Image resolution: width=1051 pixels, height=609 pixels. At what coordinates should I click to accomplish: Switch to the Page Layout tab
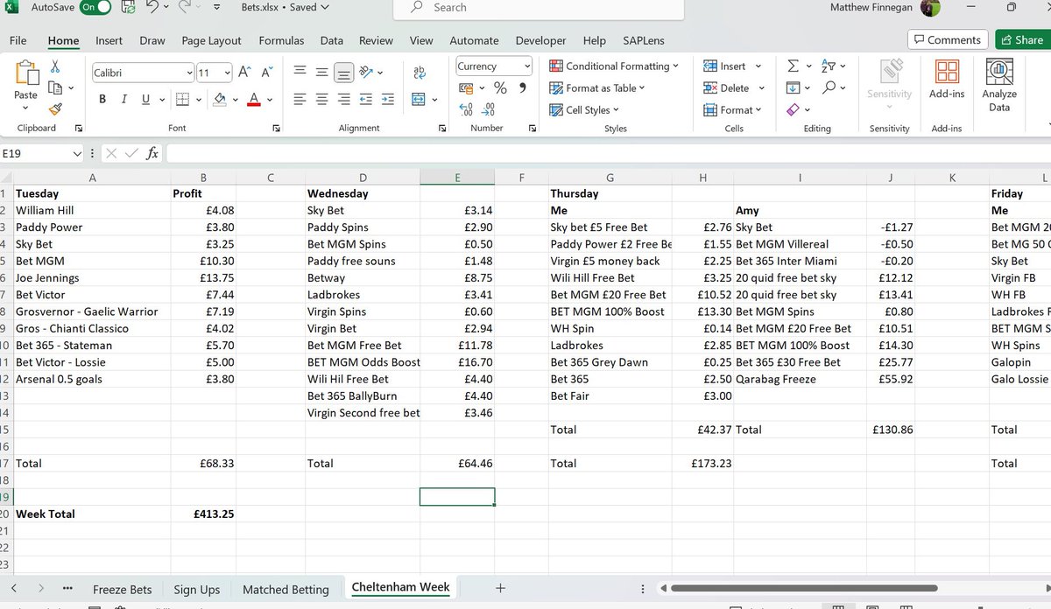point(212,40)
